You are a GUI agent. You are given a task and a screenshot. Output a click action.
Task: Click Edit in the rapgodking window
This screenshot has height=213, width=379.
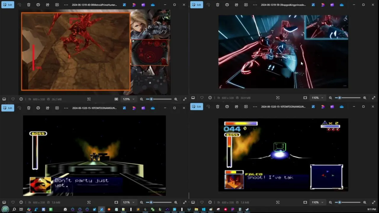pyautogui.click(x=197, y=5)
